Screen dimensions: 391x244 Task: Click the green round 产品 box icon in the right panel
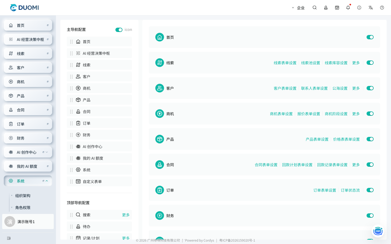point(160,139)
